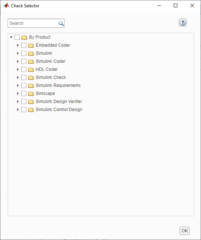The width and height of the screenshot is (201, 240).
Task: Select the Embedded Coder label
Action: 53,45
